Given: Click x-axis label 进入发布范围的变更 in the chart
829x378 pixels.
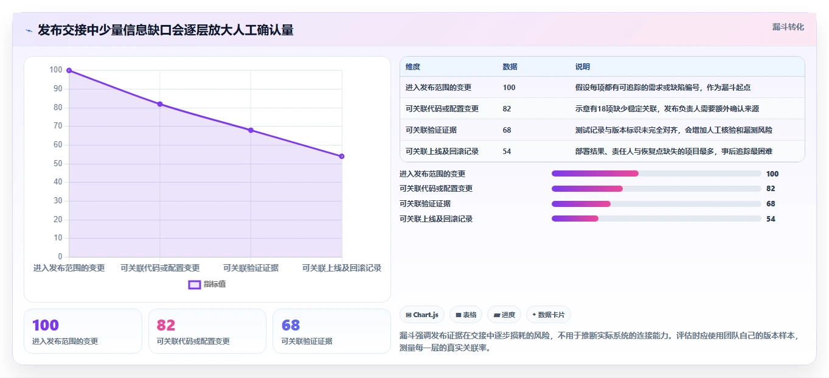Looking at the screenshot, I should tap(69, 268).
